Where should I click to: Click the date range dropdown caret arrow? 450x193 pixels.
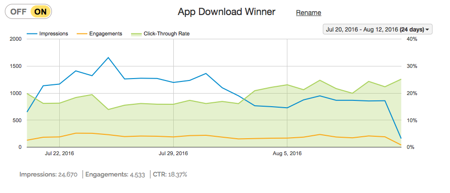coord(427,30)
